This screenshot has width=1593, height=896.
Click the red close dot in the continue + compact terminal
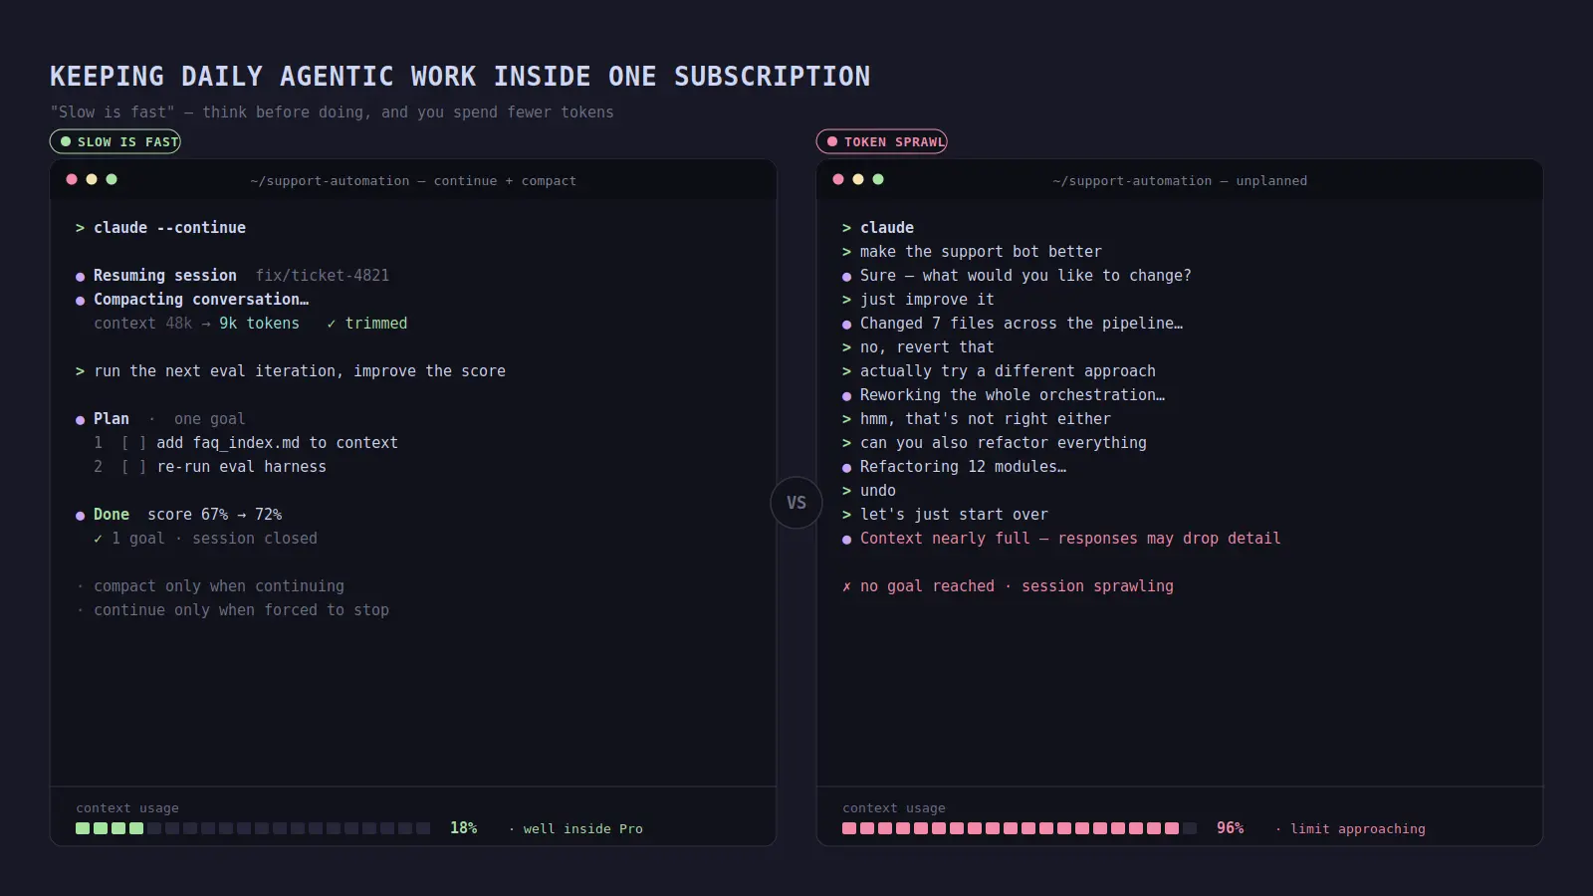[x=72, y=179]
